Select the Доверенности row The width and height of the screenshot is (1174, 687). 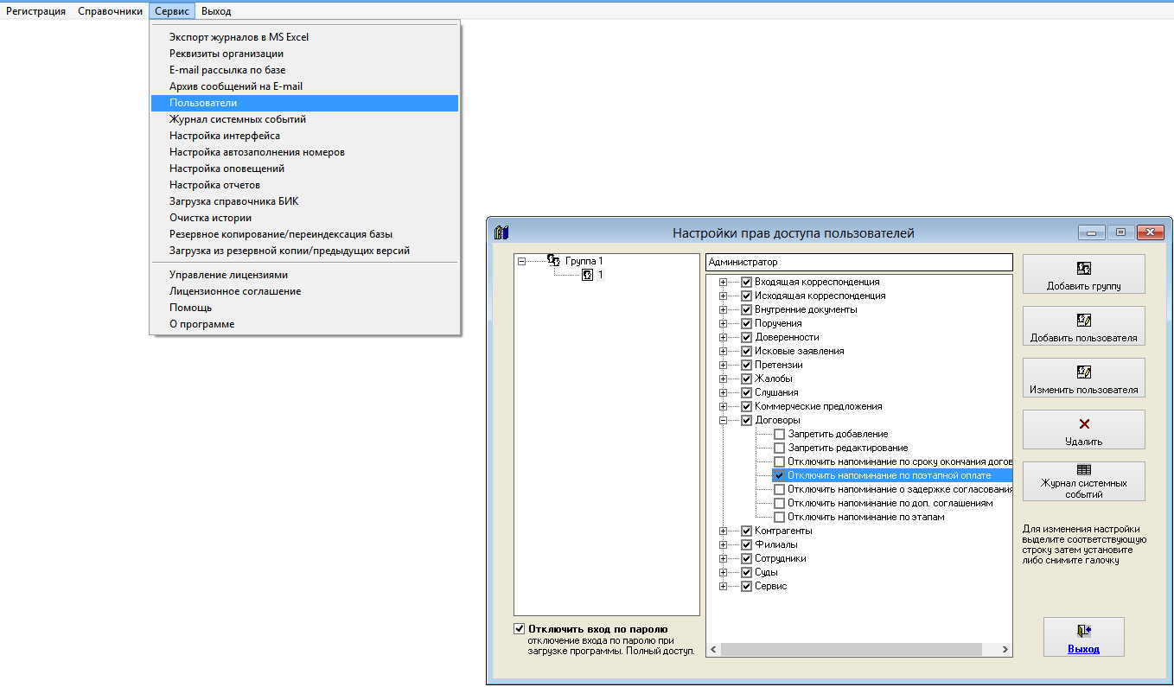coord(787,337)
